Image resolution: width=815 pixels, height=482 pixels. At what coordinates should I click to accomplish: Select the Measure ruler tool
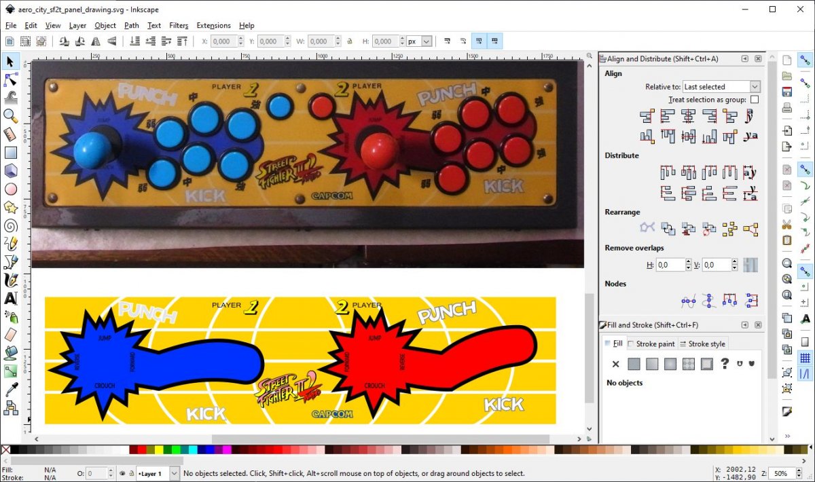point(10,134)
